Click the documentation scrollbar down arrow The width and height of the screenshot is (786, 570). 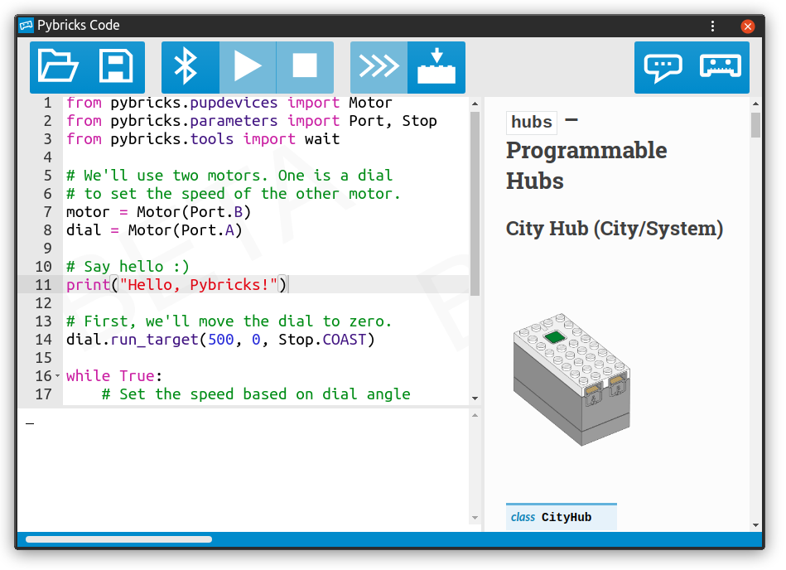point(755,525)
